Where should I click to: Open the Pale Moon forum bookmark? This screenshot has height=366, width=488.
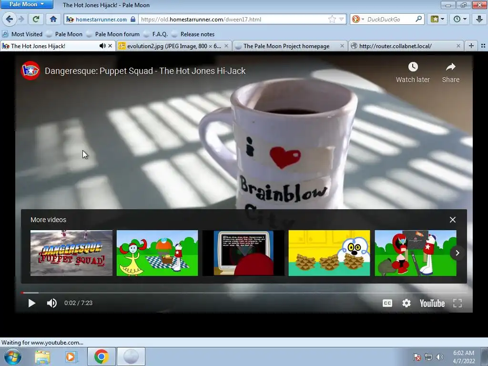coord(113,34)
